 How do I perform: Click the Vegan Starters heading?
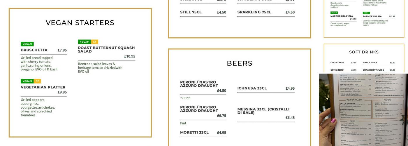coord(80,23)
